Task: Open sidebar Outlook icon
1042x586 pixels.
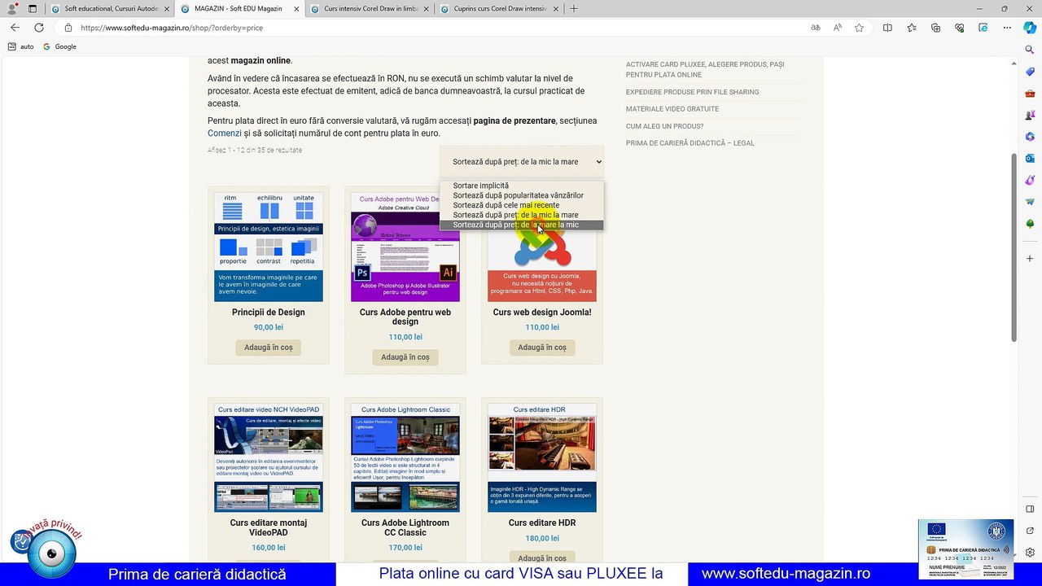Action: tap(1030, 158)
